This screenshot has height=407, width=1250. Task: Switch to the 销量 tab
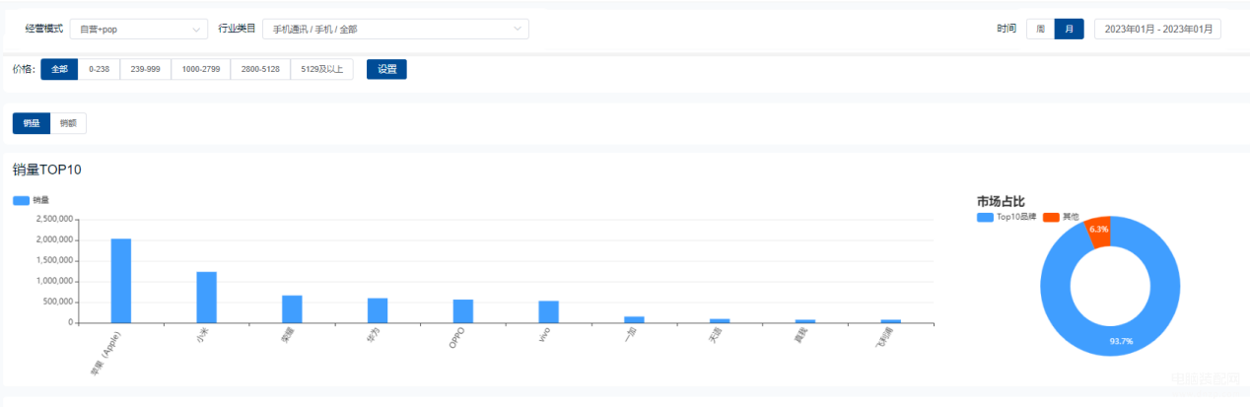pos(32,123)
